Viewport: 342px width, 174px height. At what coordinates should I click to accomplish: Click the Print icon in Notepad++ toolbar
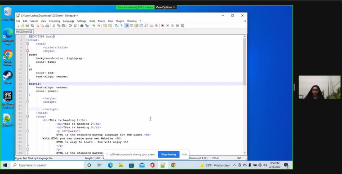[x=47, y=26]
